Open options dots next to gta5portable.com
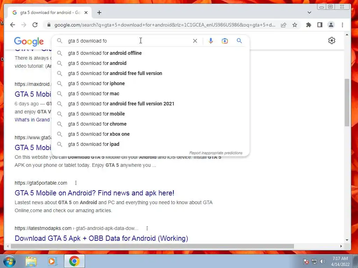 76,183
